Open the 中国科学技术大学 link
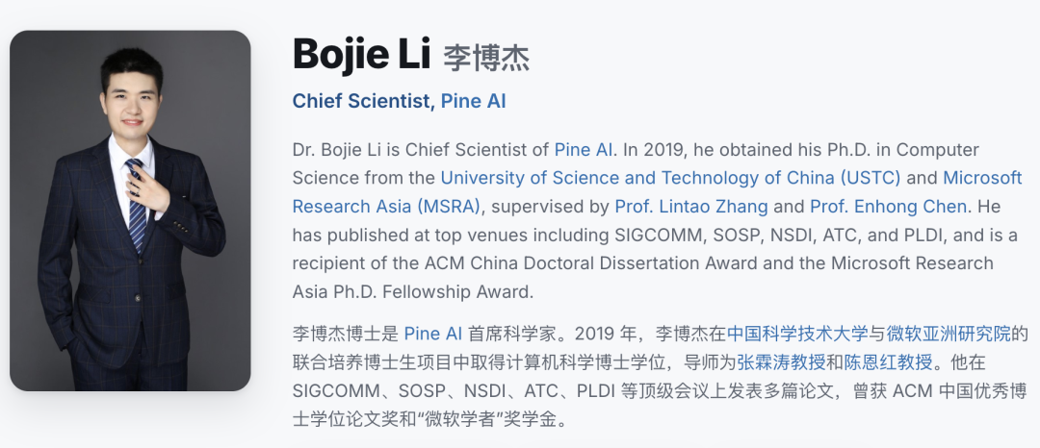The width and height of the screenshot is (1040, 448). click(x=797, y=334)
